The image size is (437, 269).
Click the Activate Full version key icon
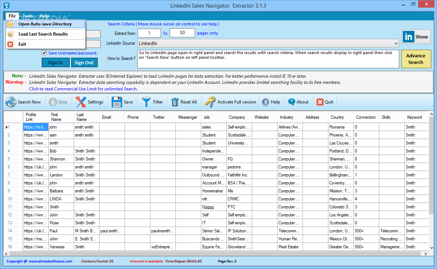[210, 102]
